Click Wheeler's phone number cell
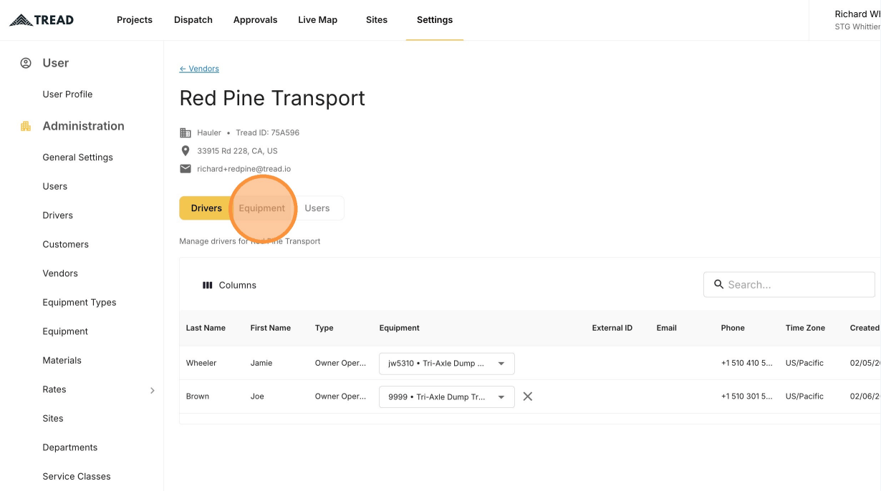Screen dimensions: 881x491 tap(747, 363)
